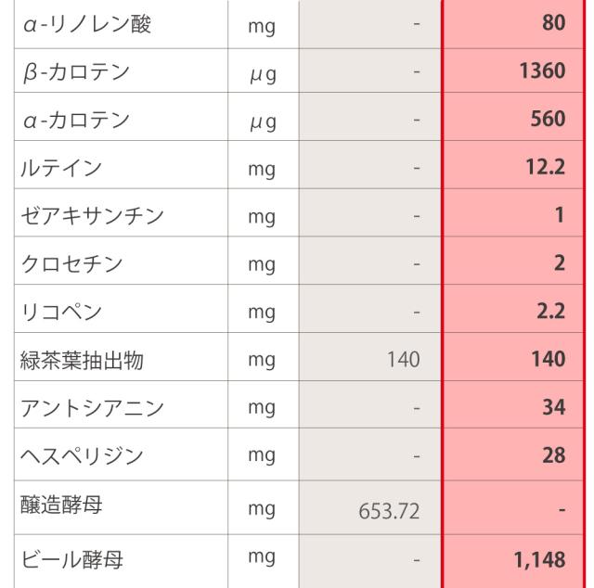Select the 653.72 value for 醸造酵母
Viewport: 594px width, 588px height.
[x=390, y=508]
